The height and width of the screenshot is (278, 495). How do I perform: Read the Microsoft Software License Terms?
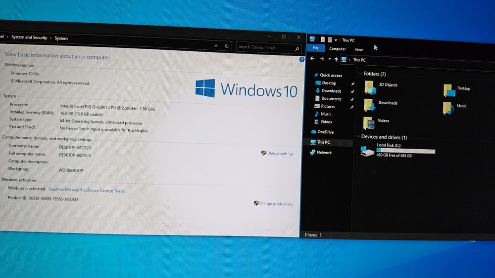(86, 190)
